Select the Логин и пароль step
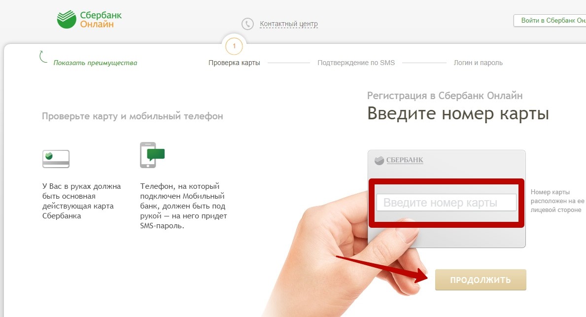Viewport: 586px width, 317px height. (478, 63)
